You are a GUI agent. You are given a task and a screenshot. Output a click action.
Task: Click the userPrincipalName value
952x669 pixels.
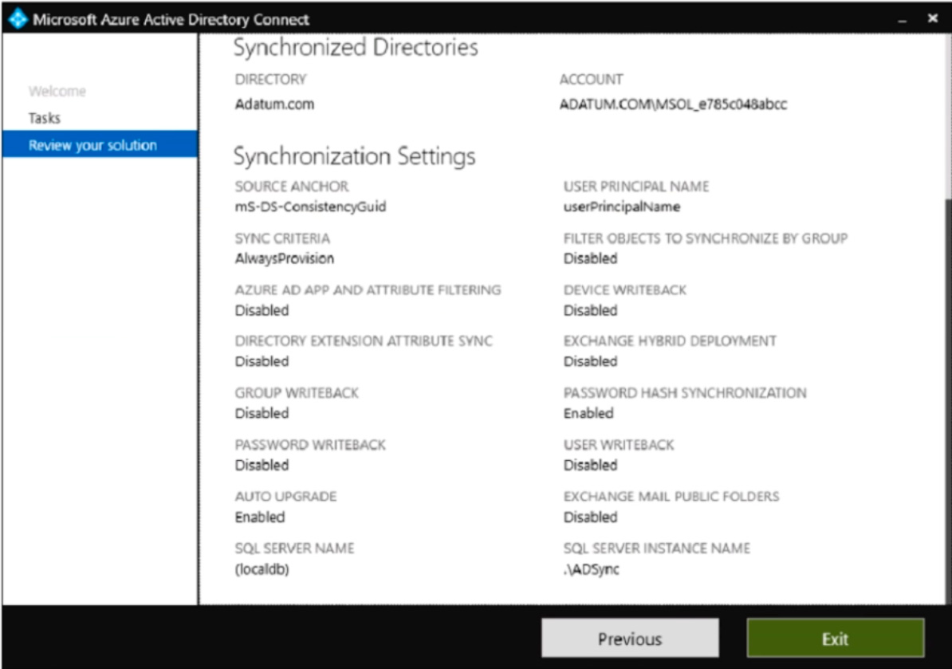tap(621, 207)
